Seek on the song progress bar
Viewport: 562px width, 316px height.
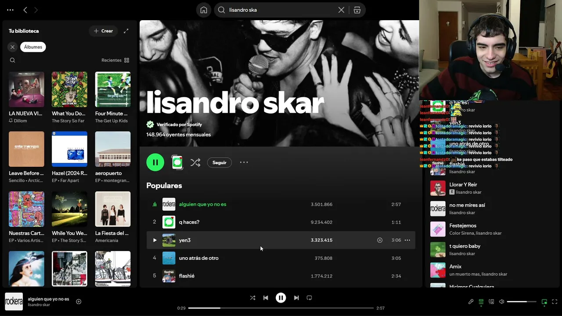coord(281,308)
